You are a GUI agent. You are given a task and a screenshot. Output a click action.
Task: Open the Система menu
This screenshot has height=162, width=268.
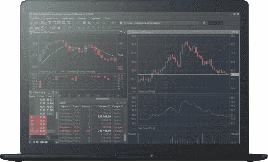pyautogui.click(x=34, y=18)
